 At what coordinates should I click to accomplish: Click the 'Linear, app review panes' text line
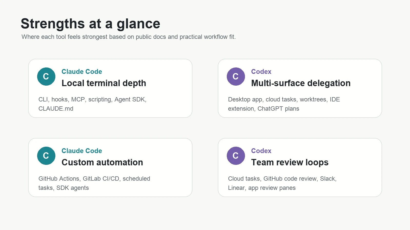click(262, 188)
